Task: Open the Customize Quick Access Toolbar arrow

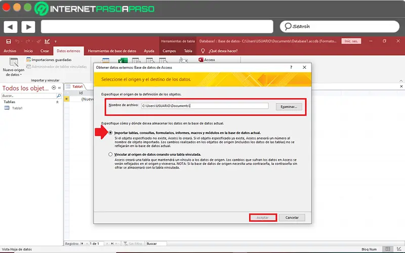Action: (x=56, y=41)
